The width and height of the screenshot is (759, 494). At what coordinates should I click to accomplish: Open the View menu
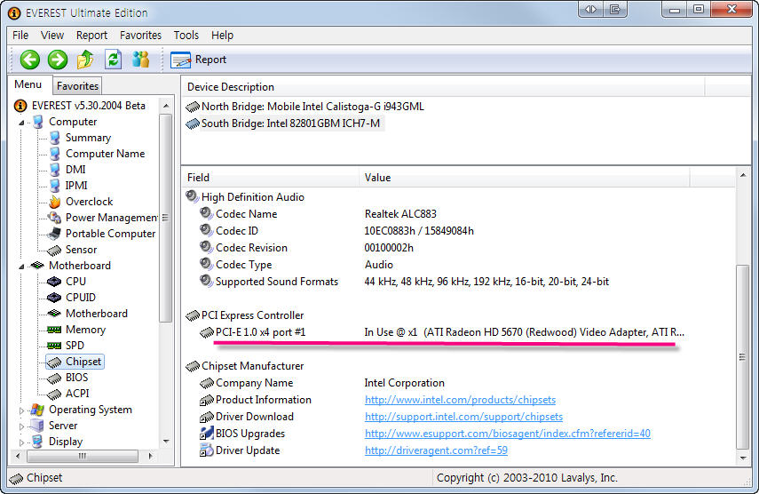(x=52, y=36)
